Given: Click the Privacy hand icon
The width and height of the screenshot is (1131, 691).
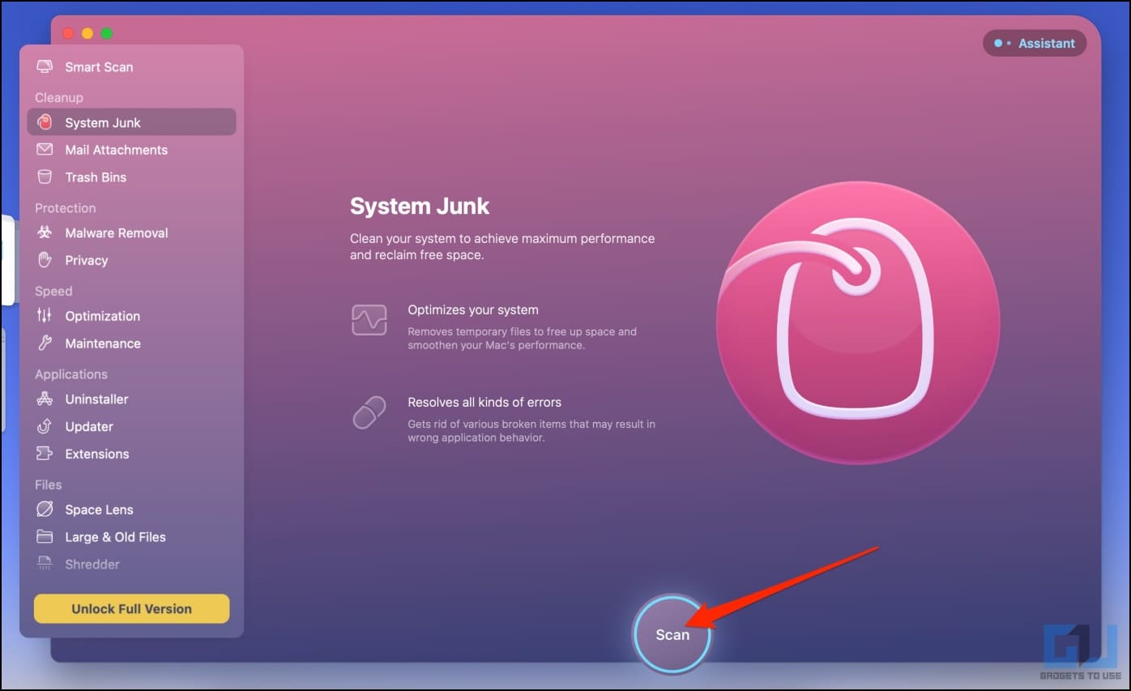Looking at the screenshot, I should click(x=45, y=260).
